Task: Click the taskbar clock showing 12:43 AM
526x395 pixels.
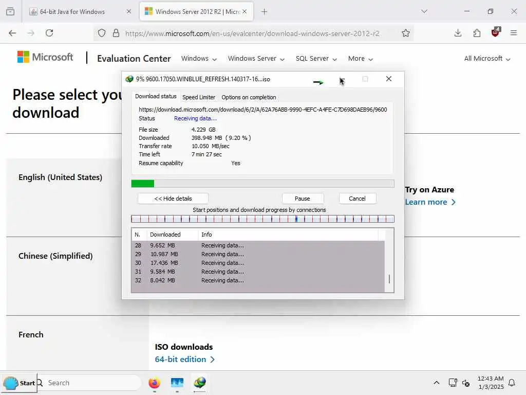Action: pos(491,383)
